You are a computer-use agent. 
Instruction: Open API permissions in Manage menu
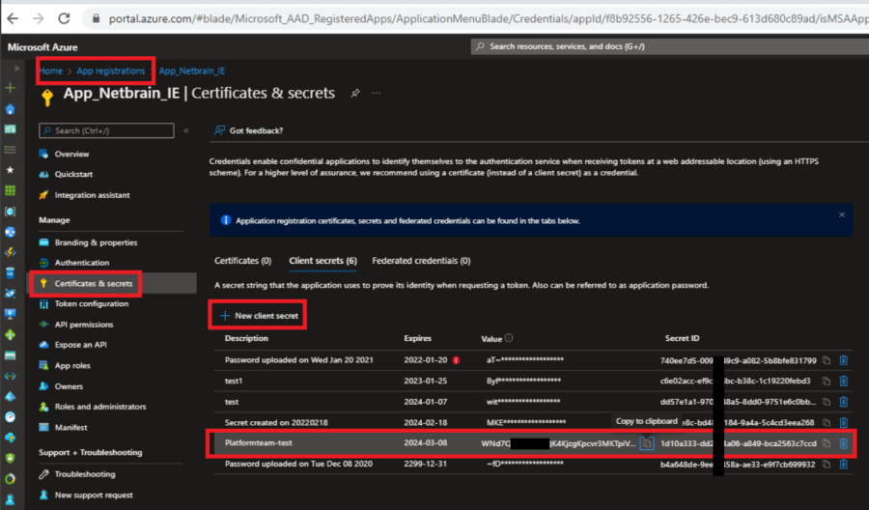tap(83, 325)
